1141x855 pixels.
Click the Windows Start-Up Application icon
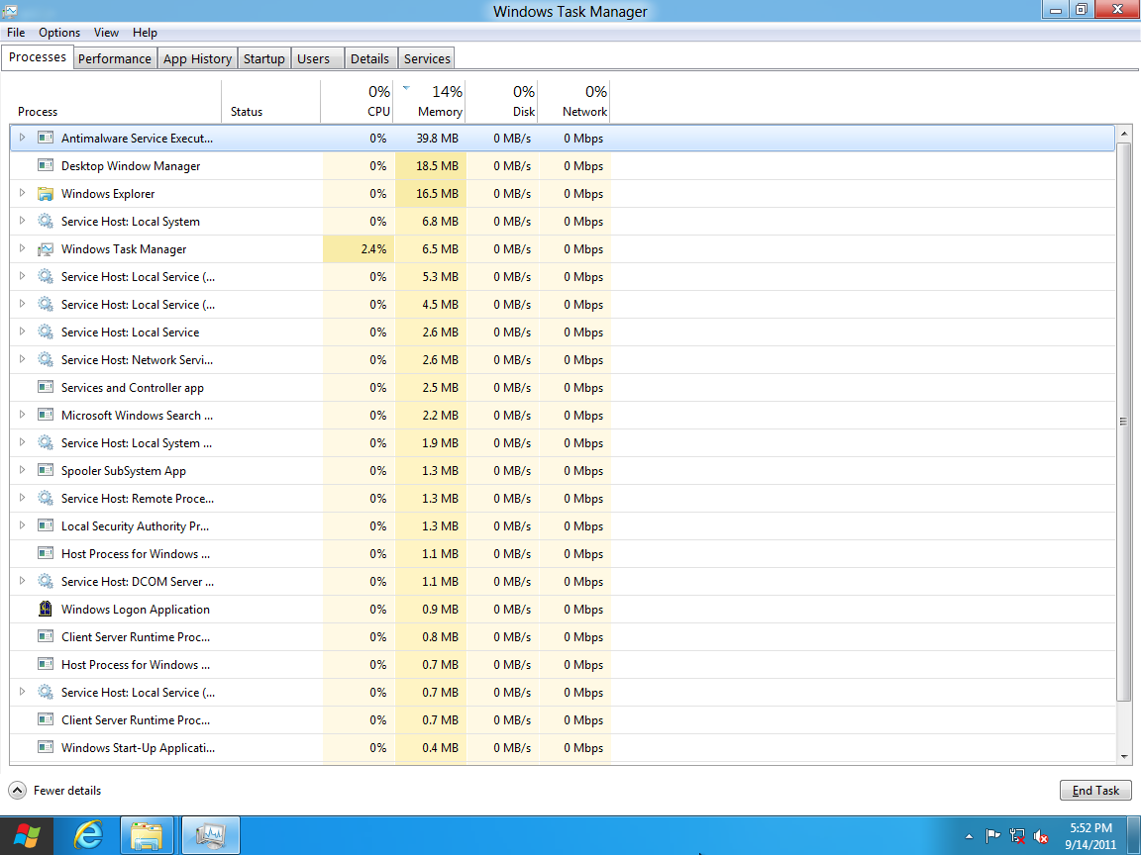coord(46,747)
